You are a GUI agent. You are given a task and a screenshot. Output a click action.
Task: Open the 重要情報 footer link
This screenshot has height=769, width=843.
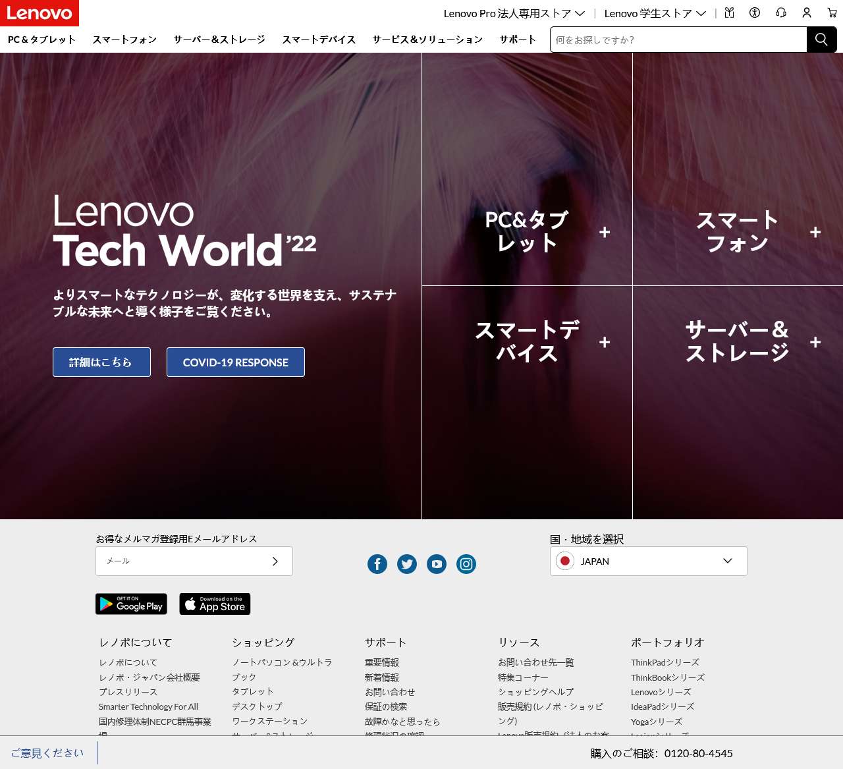tap(382, 662)
